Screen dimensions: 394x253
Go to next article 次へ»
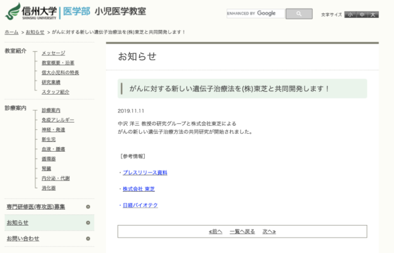click(269, 232)
